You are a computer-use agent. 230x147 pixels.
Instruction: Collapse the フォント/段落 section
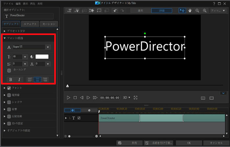point(5,38)
